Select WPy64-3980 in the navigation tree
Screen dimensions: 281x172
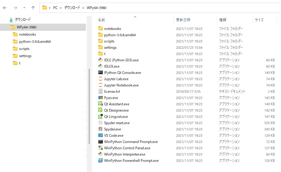click(x=43, y=27)
